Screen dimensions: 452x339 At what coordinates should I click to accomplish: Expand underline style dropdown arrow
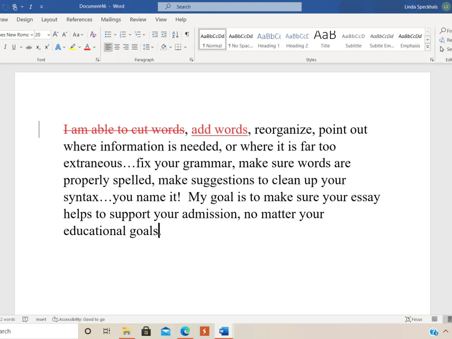coord(21,47)
